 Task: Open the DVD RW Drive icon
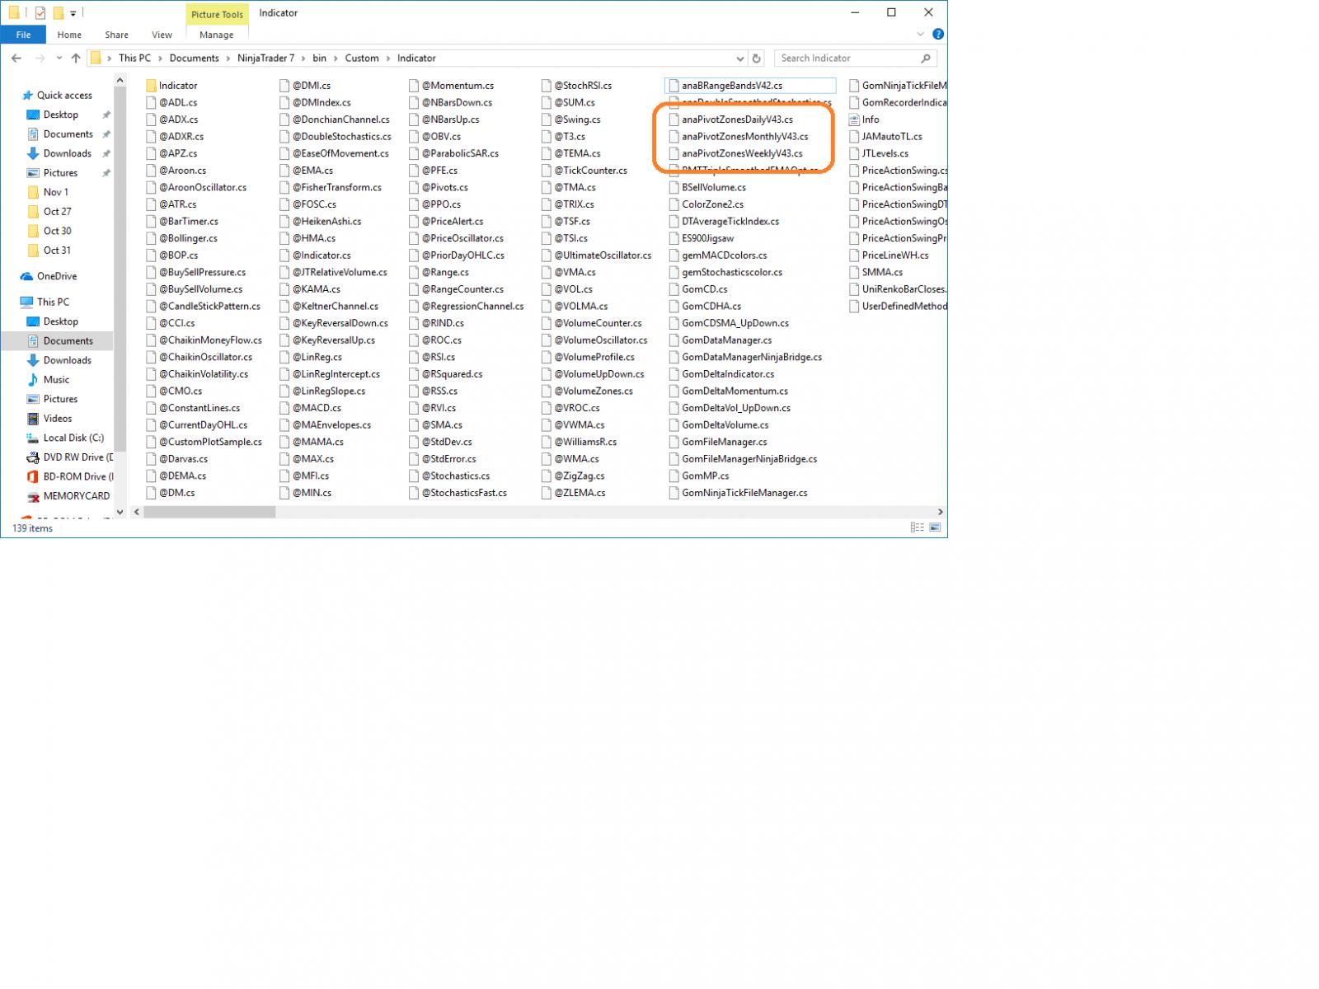[33, 457]
